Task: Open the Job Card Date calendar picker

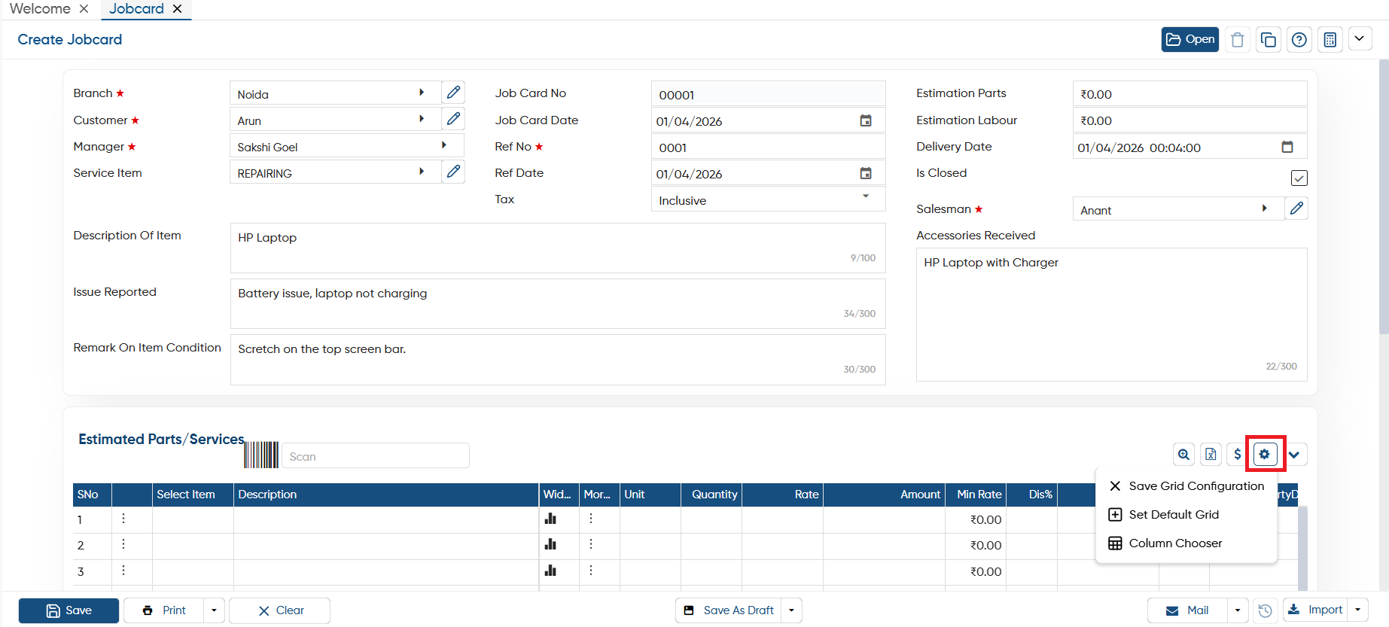Action: click(x=866, y=120)
